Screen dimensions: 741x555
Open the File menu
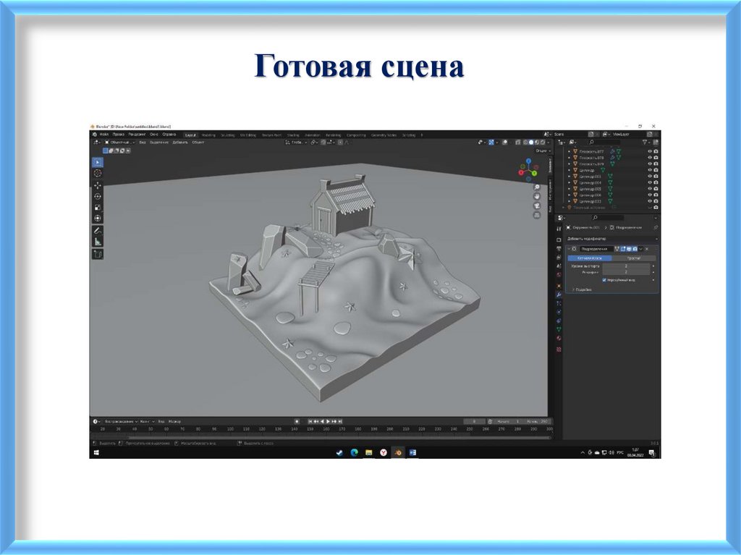coord(104,135)
